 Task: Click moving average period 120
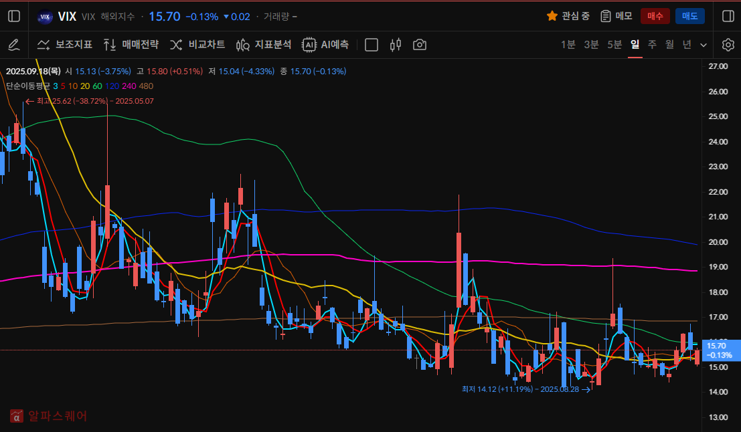pos(112,86)
